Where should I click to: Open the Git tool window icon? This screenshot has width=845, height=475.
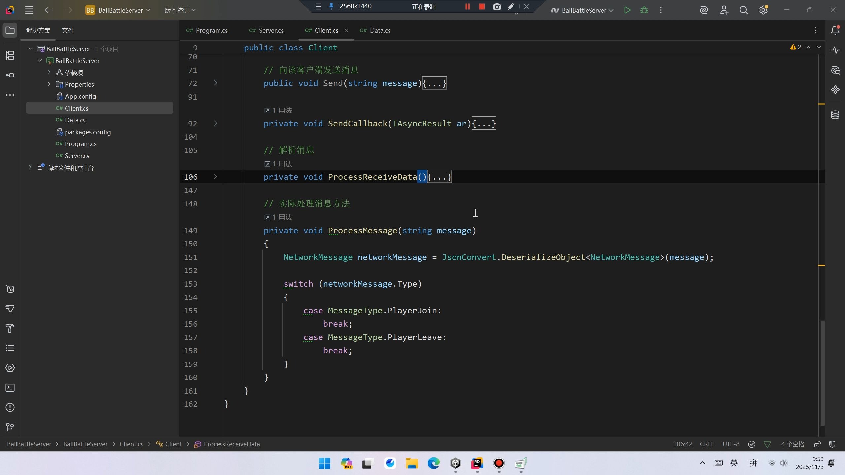[x=10, y=427]
